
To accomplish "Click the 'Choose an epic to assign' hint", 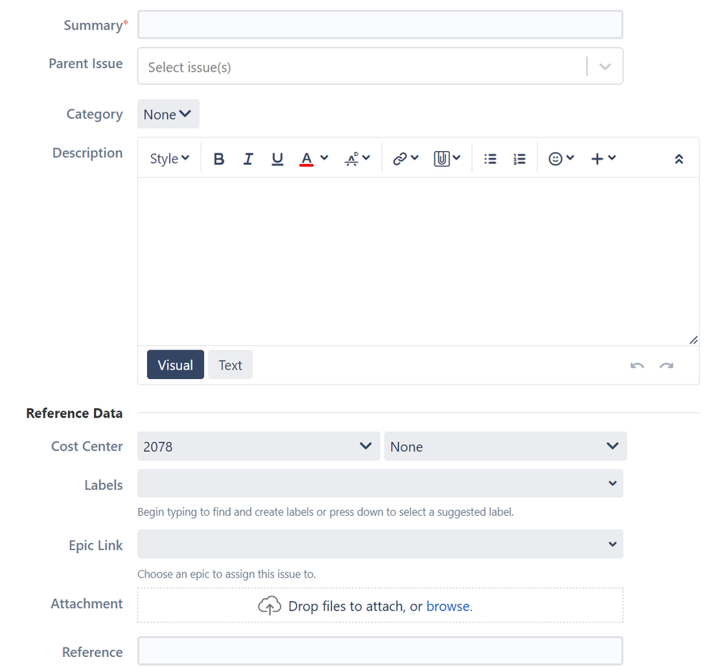I will click(226, 574).
